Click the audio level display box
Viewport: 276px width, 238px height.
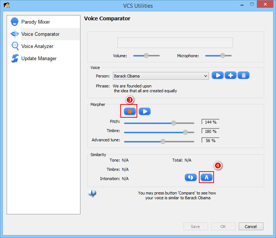pos(175,43)
